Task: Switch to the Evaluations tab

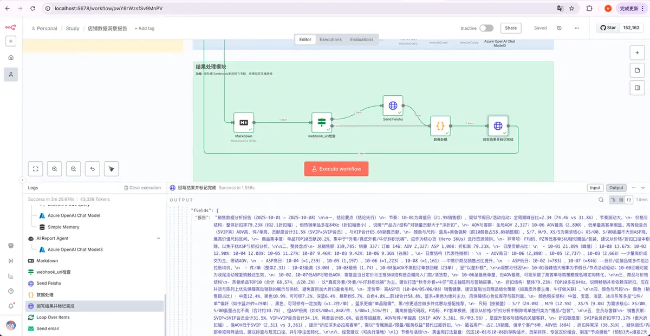Action: [361, 39]
